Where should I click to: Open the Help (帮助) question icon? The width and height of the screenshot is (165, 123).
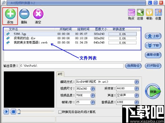click(x=149, y=12)
